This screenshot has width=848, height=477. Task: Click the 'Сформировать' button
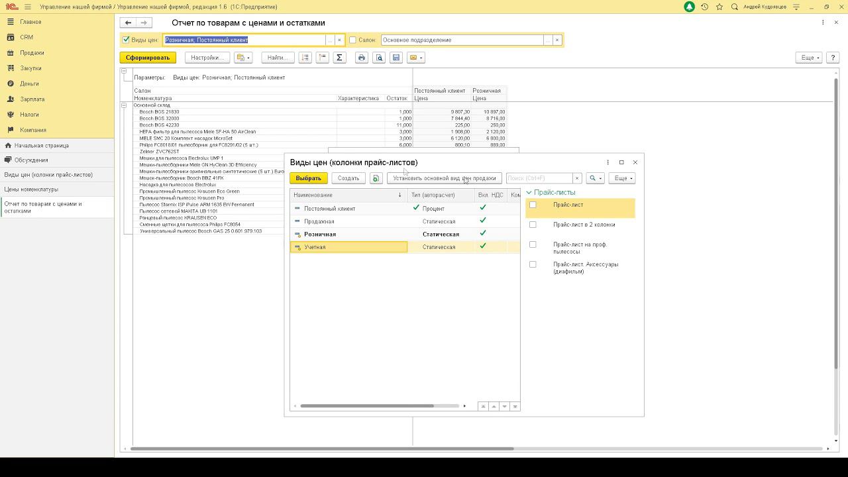(x=148, y=58)
